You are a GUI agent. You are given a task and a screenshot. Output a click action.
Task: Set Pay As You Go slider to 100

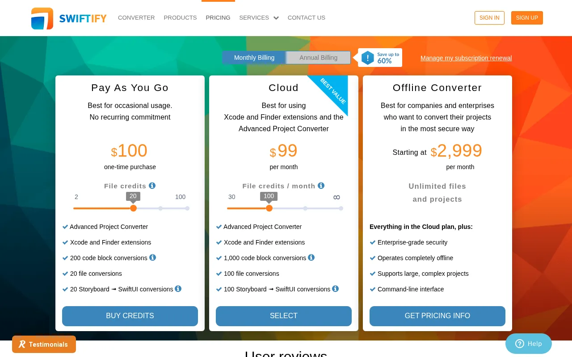187,208
